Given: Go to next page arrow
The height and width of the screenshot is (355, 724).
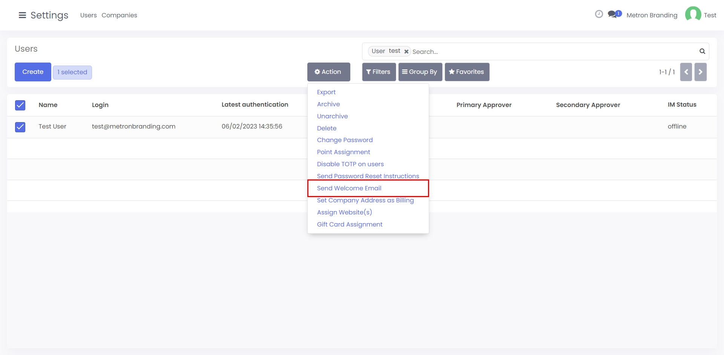Looking at the screenshot, I should (x=700, y=72).
